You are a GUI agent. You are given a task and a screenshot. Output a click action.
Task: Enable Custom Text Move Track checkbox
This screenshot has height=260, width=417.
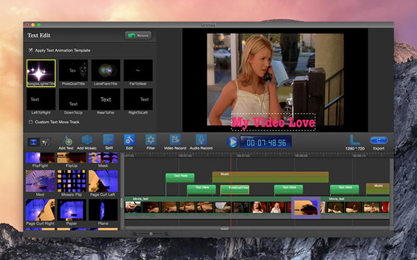pos(31,122)
